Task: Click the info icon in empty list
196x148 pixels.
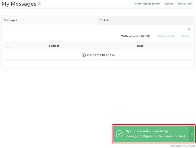Action: pyautogui.click(x=84, y=55)
